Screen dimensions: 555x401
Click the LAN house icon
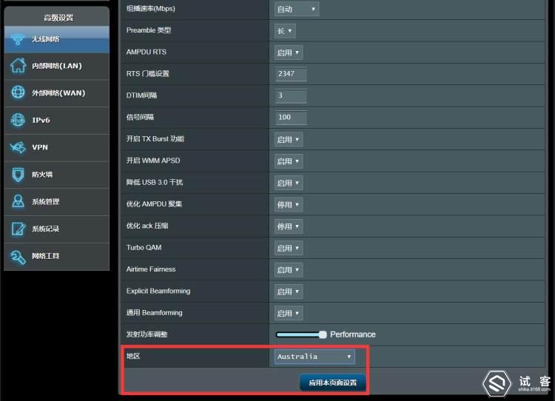coord(18,65)
